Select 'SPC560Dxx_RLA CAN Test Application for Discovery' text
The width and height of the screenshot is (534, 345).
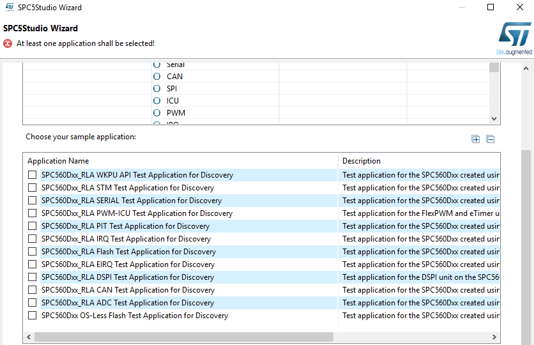(x=128, y=290)
